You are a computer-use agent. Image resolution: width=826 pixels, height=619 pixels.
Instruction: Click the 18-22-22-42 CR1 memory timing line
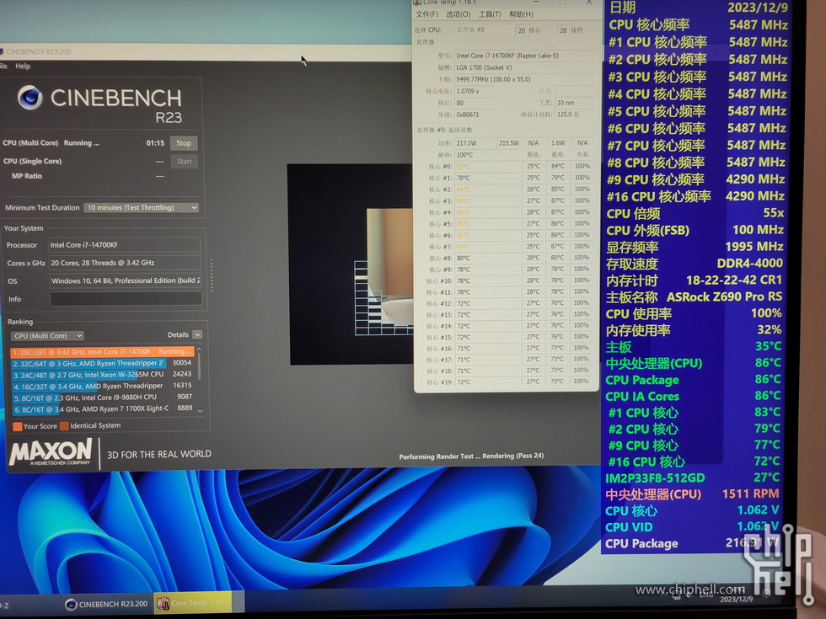coord(694,280)
